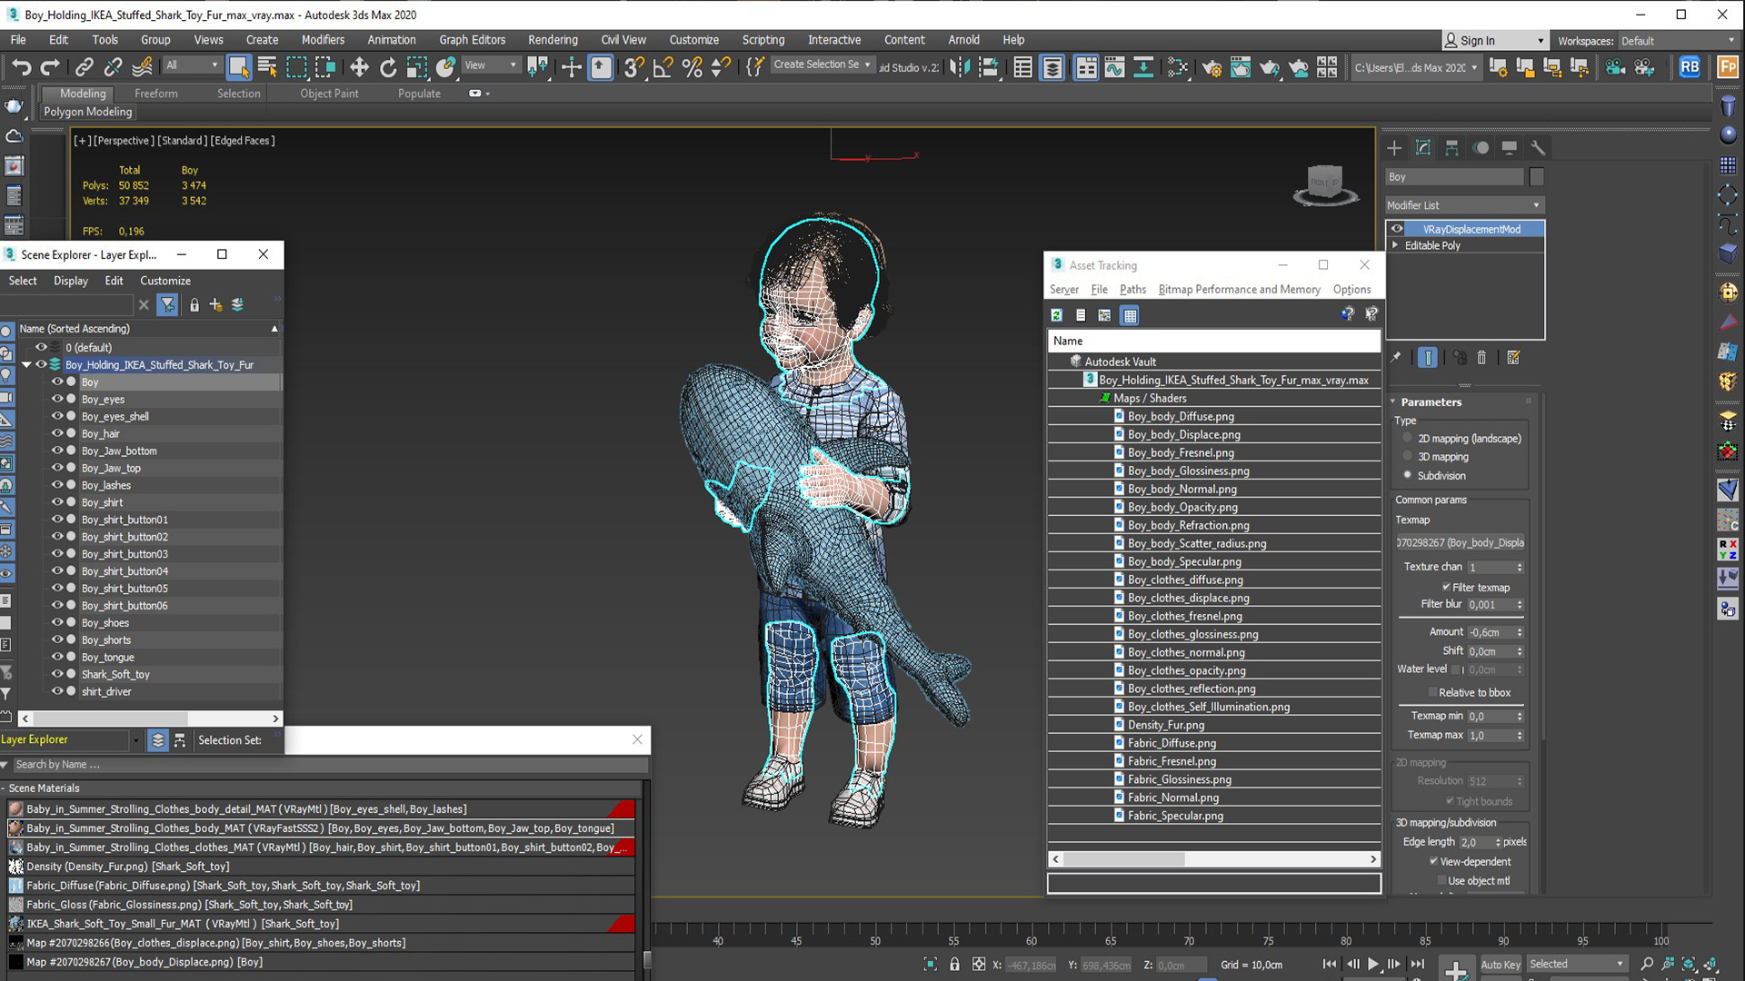Click the filter funnel icon in Scene Explorer
The height and width of the screenshot is (981, 1745).
tap(167, 305)
